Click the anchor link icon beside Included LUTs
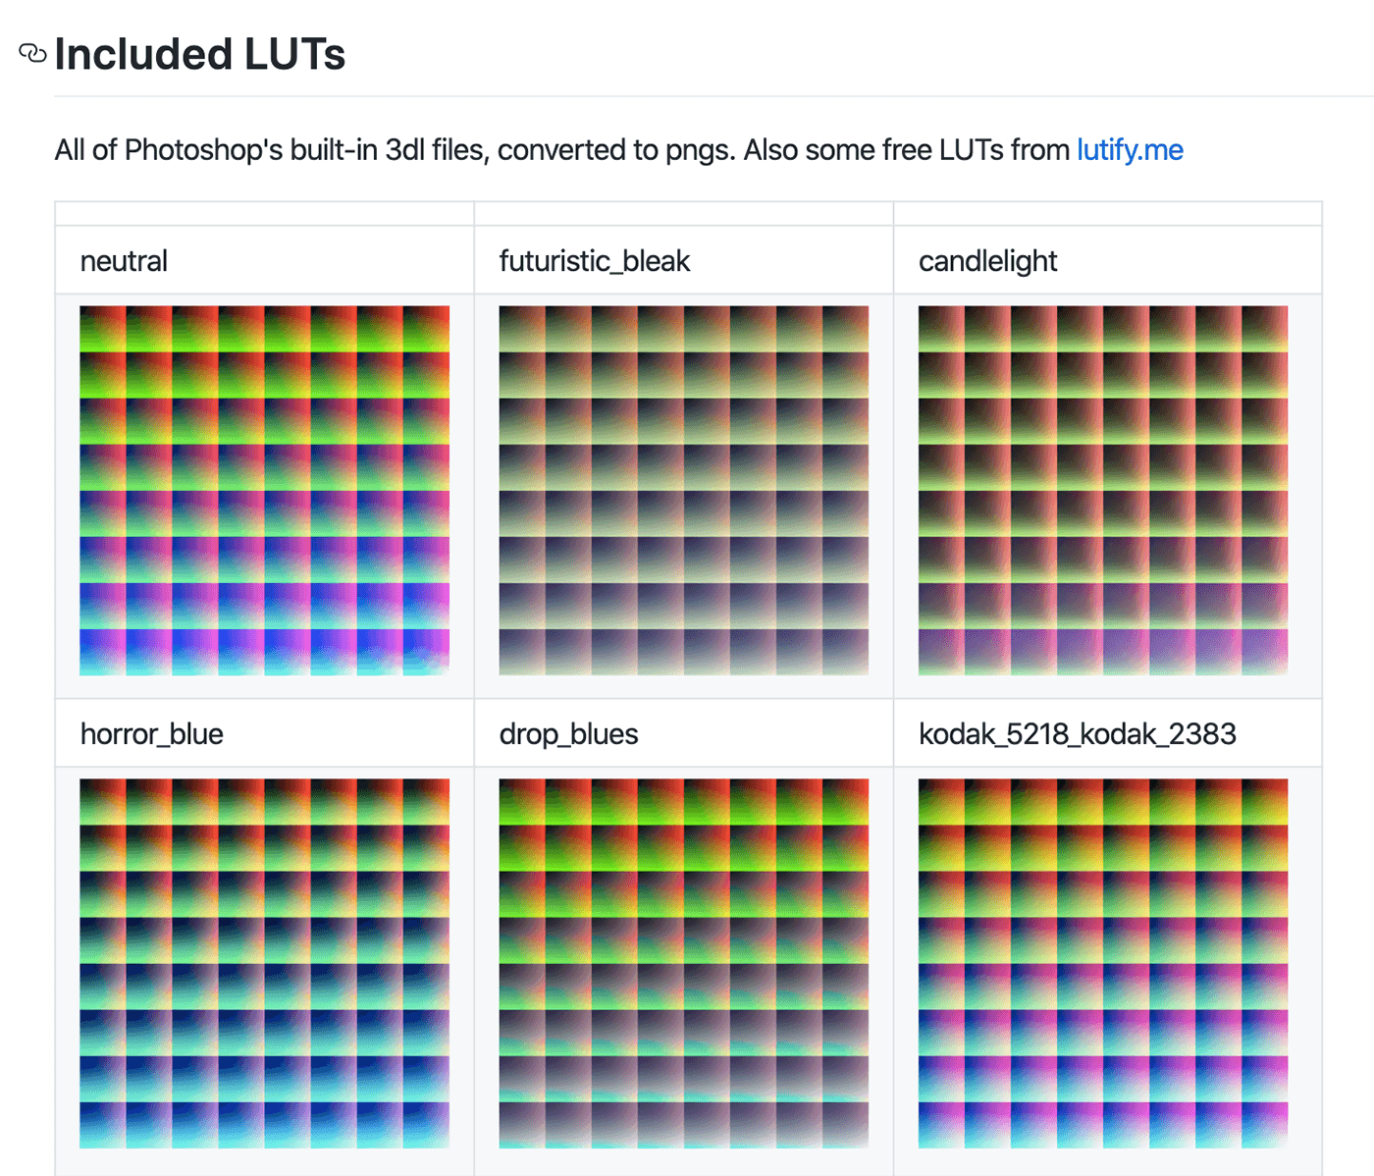 click(32, 53)
